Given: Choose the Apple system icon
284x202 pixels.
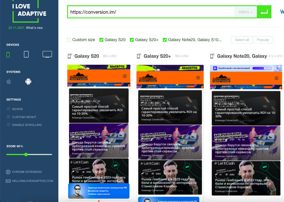Looking at the screenshot, I should (x=9, y=82).
